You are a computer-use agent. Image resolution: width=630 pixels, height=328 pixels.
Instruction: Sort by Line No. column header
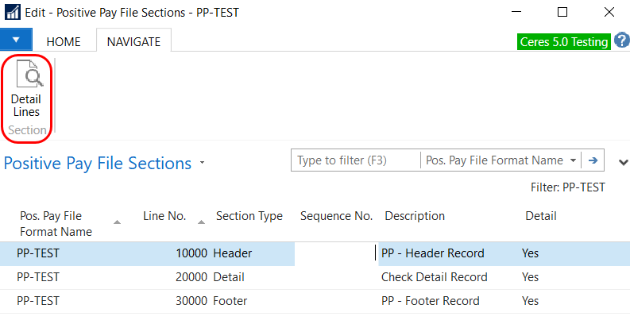click(x=164, y=216)
